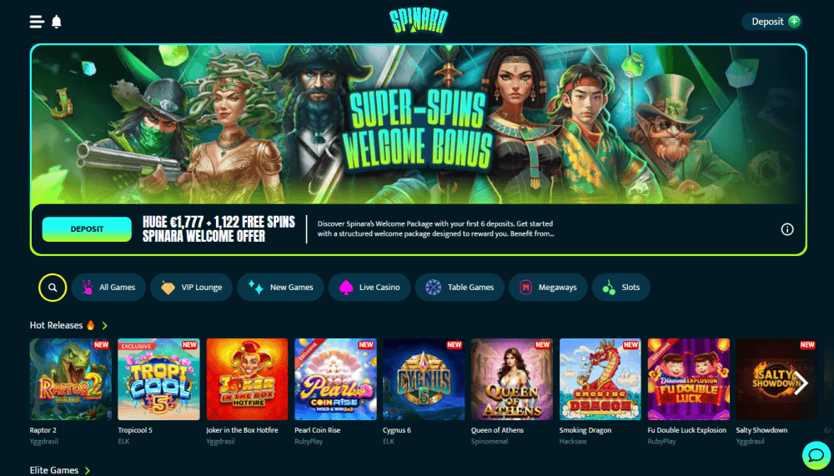Show next games with carousel arrow
This screenshot has height=476, width=834.
tap(801, 383)
